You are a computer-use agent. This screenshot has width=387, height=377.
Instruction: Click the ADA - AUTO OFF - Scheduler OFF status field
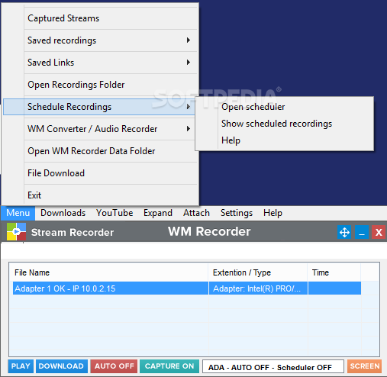[273, 367]
